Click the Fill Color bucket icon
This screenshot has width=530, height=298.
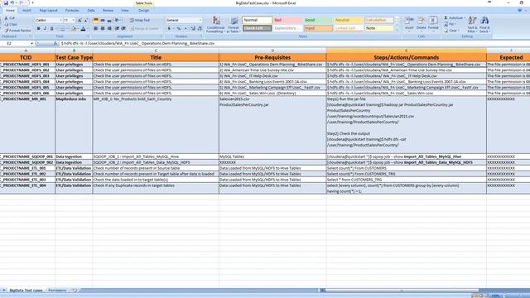(x=74, y=29)
